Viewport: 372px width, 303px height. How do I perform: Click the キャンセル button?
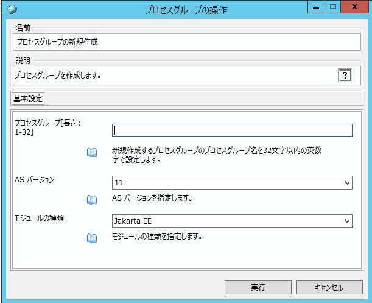(x=329, y=288)
